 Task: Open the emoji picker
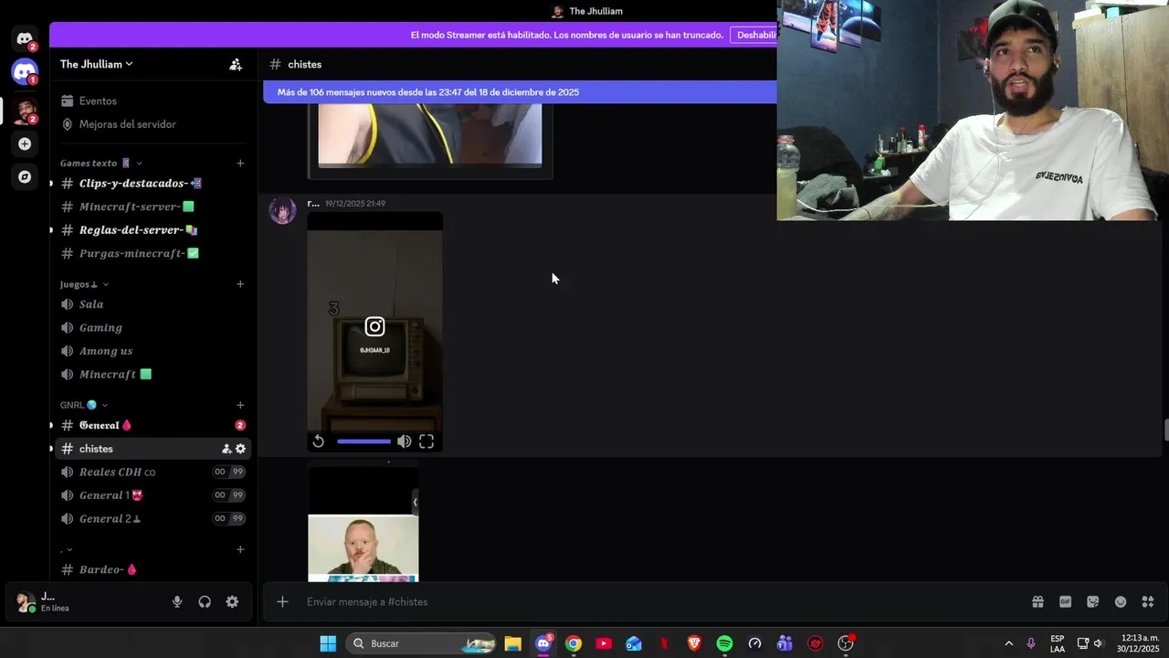tap(1121, 601)
